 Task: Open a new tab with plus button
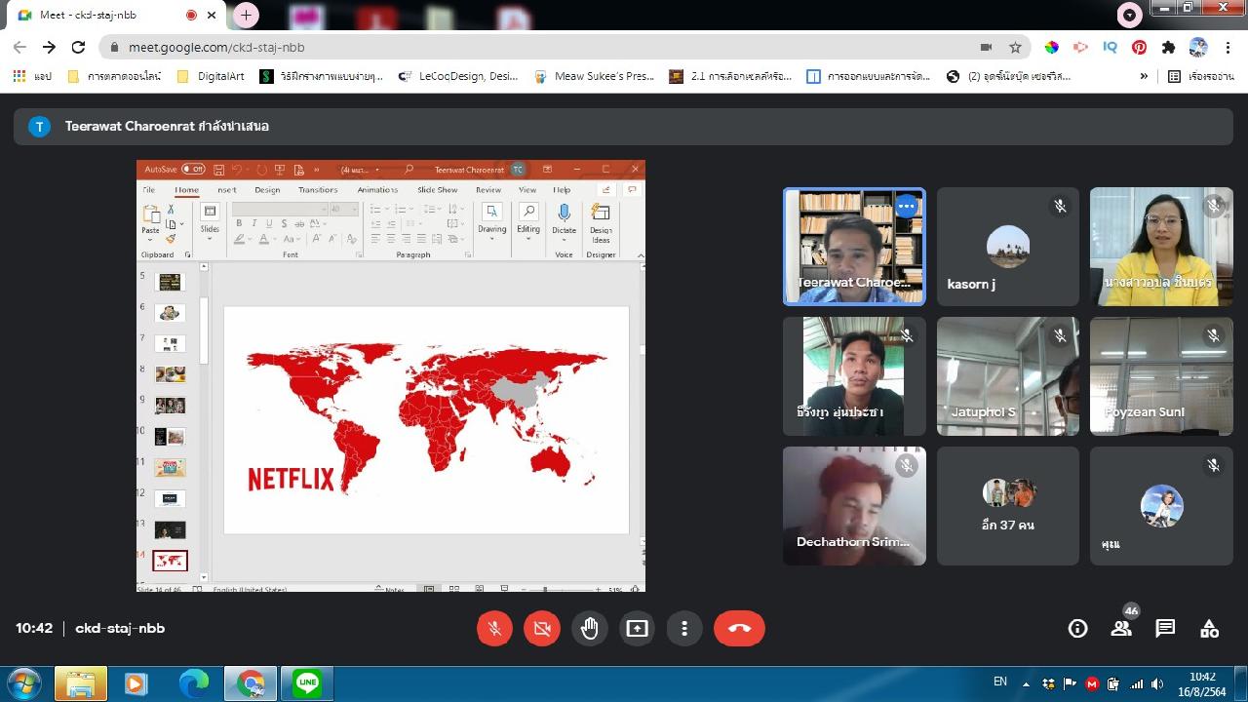tap(246, 15)
